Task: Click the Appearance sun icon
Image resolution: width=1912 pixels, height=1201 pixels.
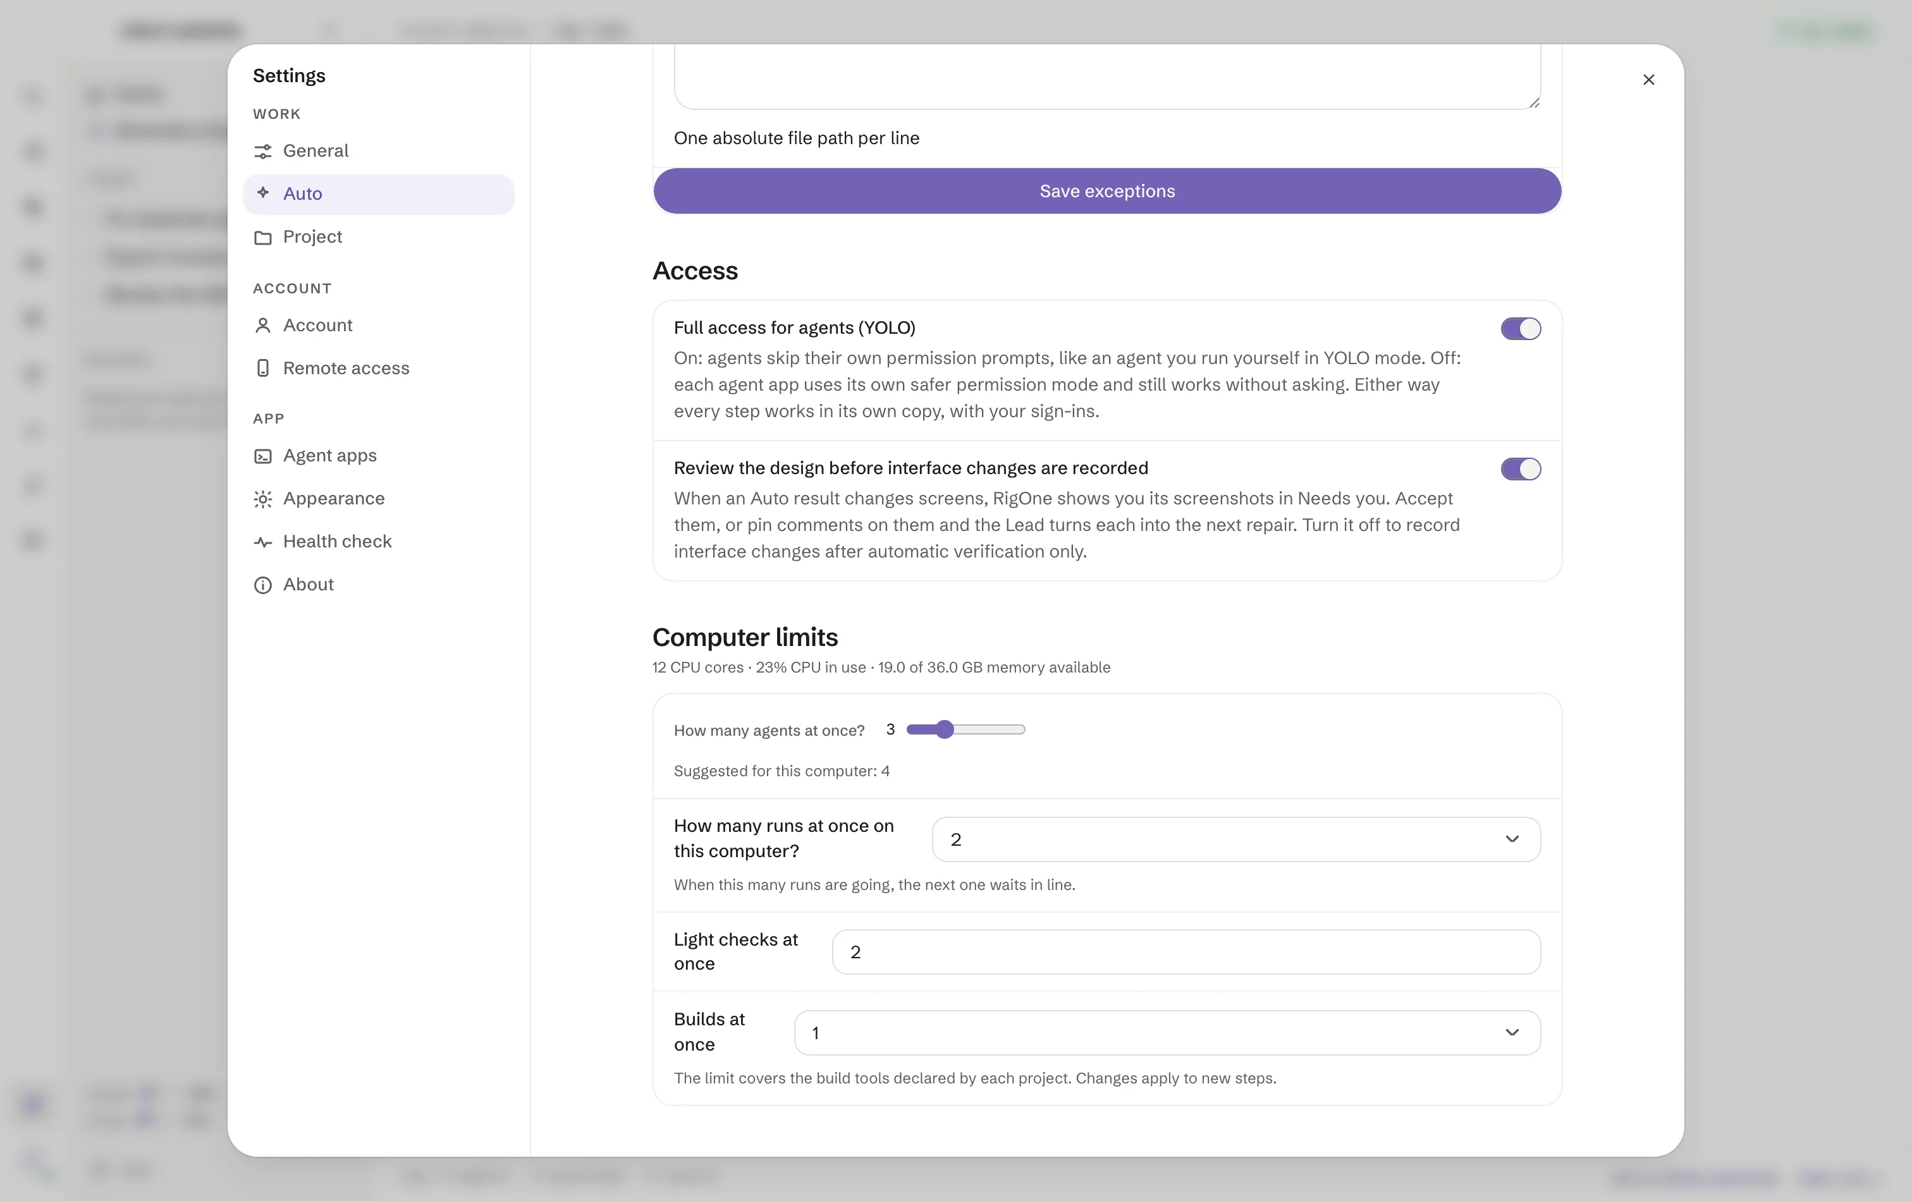Action: click(263, 499)
